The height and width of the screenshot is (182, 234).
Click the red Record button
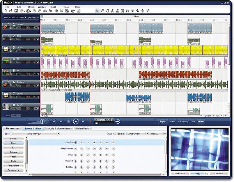(90, 121)
